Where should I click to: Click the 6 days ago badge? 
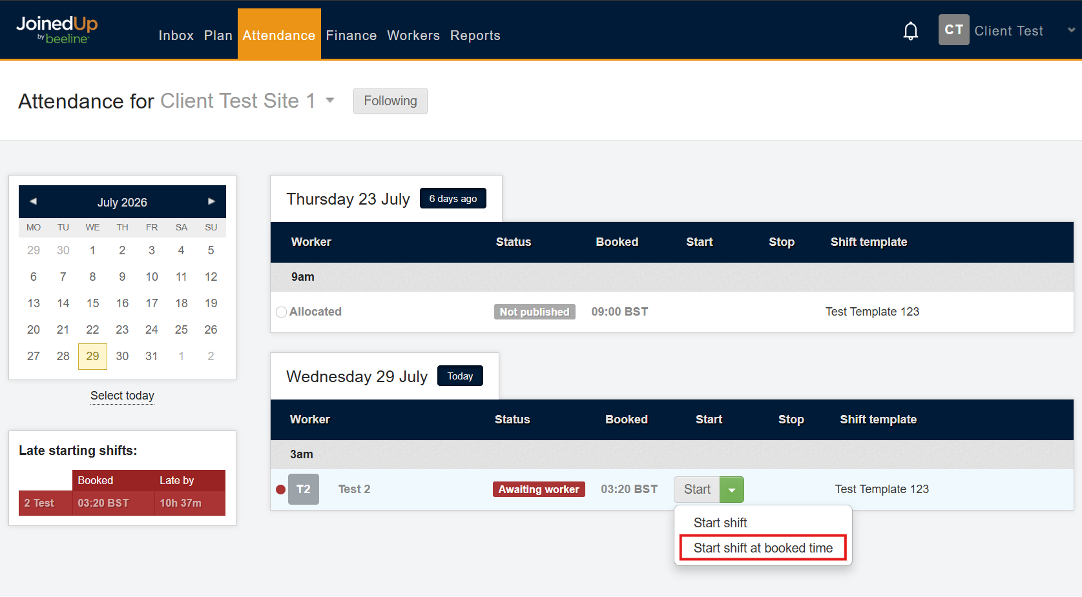pyautogui.click(x=453, y=198)
